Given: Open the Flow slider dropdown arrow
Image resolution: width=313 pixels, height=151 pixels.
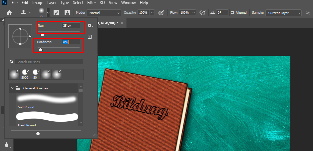Looking at the screenshot, I should click(194, 13).
